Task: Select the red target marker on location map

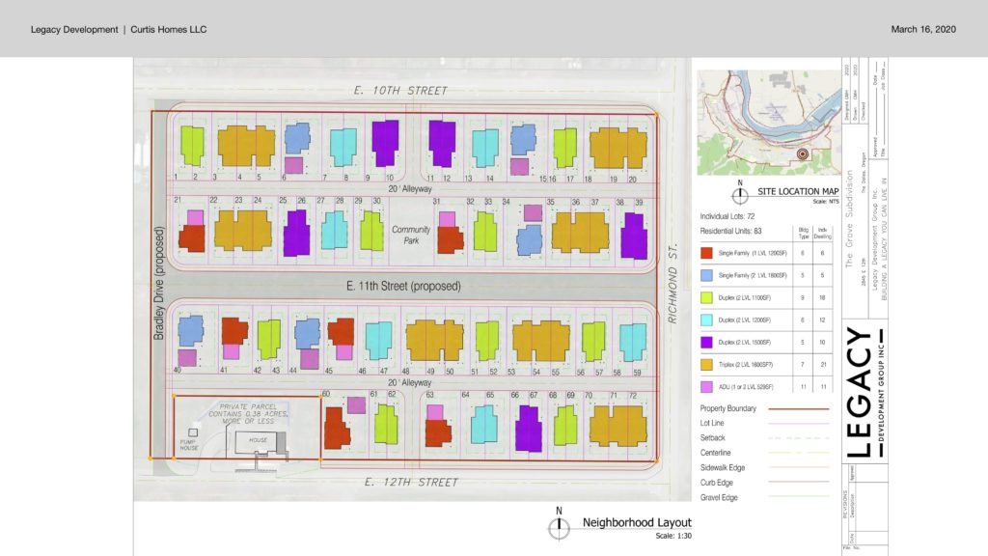Action: pos(802,153)
